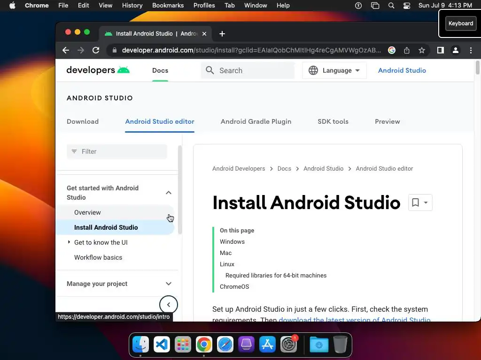Open the Downloads folder in the dock
The height and width of the screenshot is (360, 481).
pyautogui.click(x=319, y=345)
